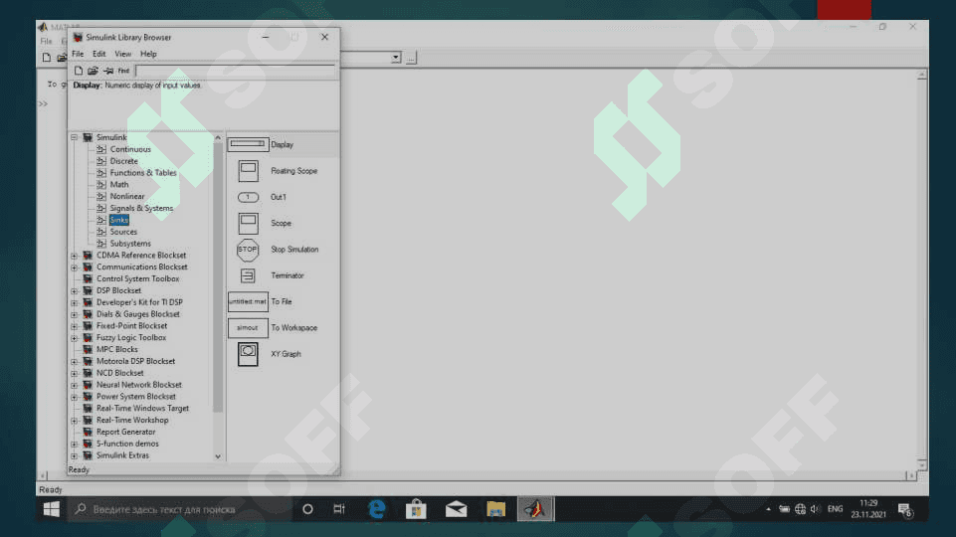The width and height of the screenshot is (956, 537).
Task: Open File Explorer from taskbar
Action: click(495, 509)
